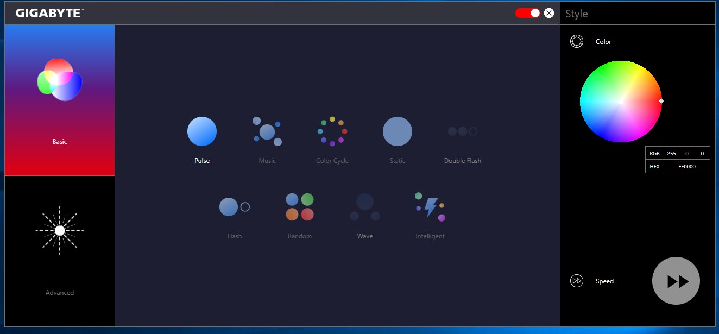Click the HEX color code field
Viewport: 719px width, 334px height.
[686, 166]
